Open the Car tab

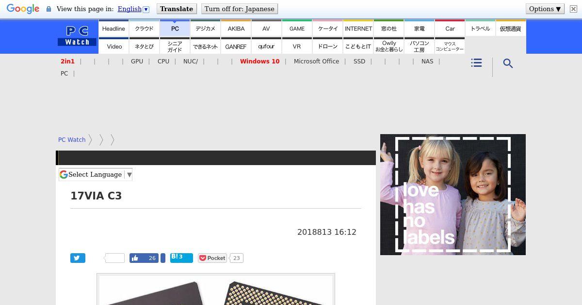[x=450, y=28]
